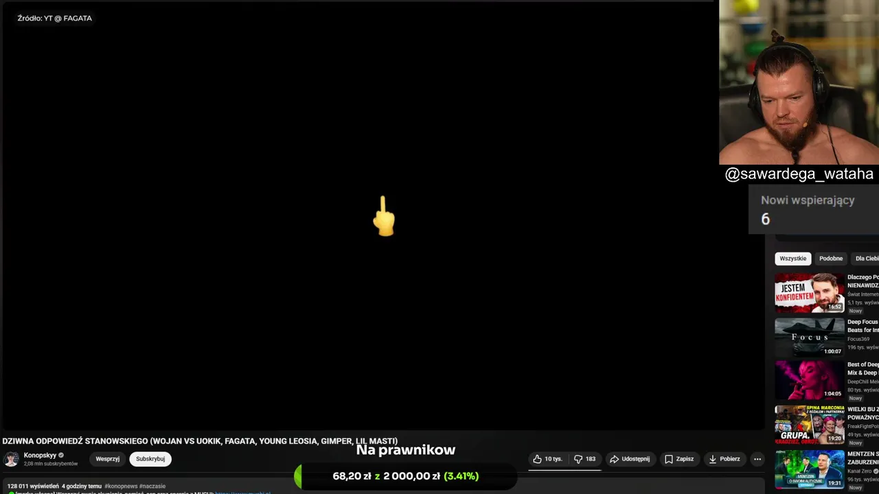The width and height of the screenshot is (879, 494).
Task: Download the video via Pobierz
Action: (x=724, y=459)
